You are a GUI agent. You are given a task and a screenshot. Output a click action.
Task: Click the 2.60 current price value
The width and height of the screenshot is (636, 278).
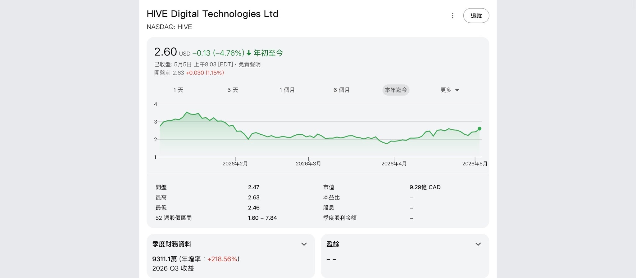tap(166, 52)
